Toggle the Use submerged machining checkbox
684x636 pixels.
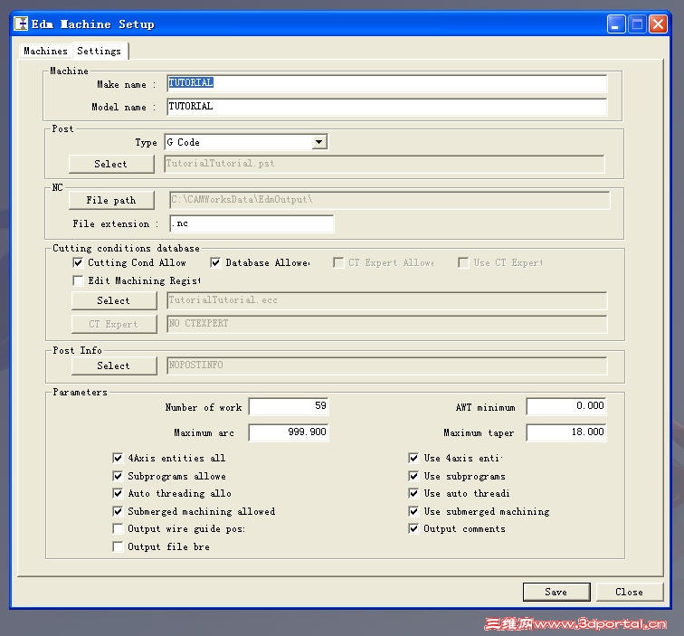[x=413, y=511]
